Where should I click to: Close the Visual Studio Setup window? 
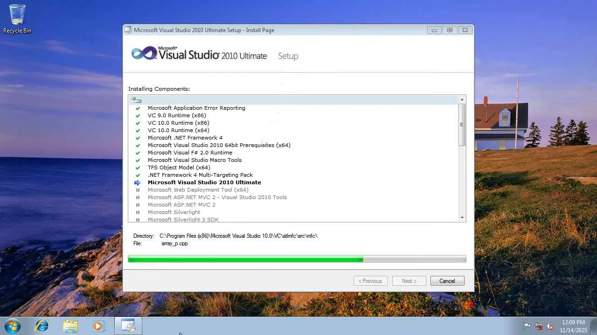tap(465, 30)
